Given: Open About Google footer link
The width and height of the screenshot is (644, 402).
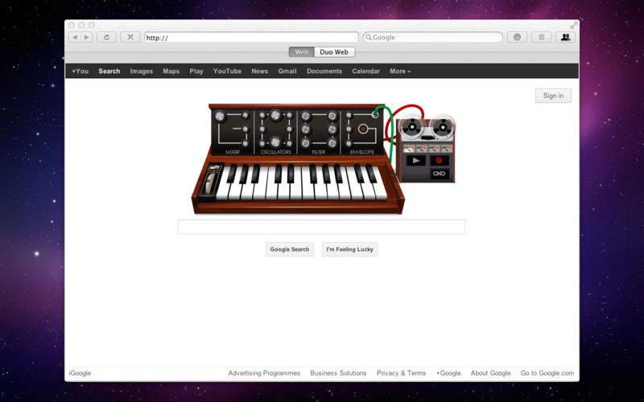Looking at the screenshot, I should point(490,373).
